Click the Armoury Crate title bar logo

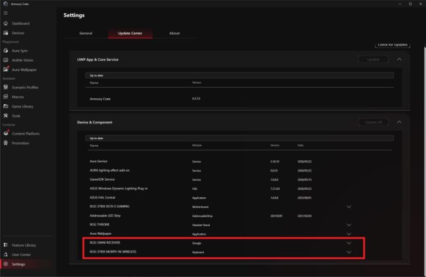[5, 4]
